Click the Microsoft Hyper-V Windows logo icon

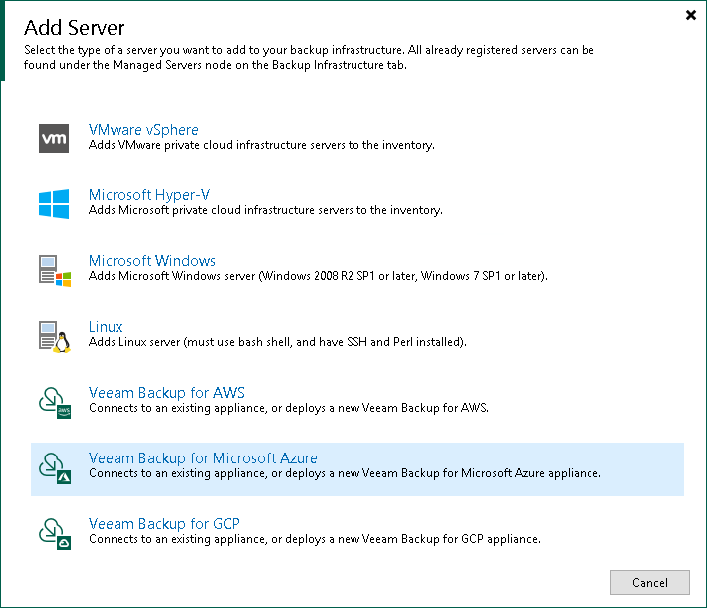pyautogui.click(x=54, y=204)
